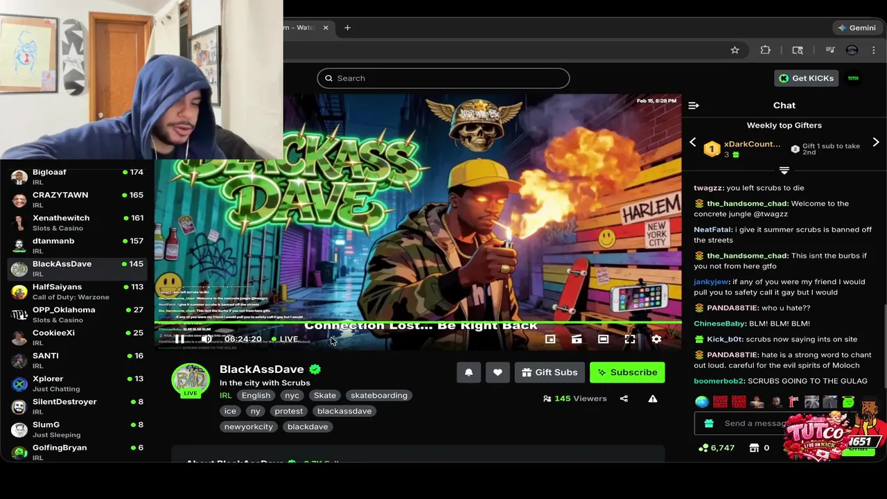Click twagzz username in chat

708,188
